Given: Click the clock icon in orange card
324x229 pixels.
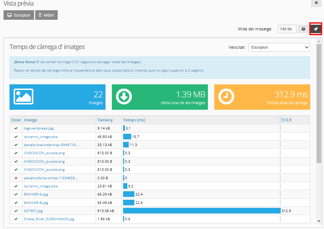Looking at the screenshot, I should pyautogui.click(x=226, y=97).
